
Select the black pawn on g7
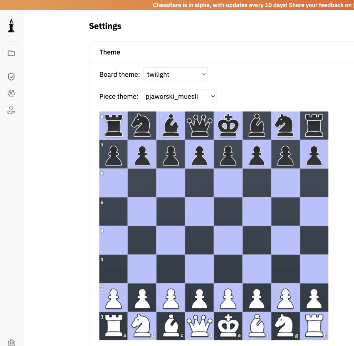tap(285, 156)
